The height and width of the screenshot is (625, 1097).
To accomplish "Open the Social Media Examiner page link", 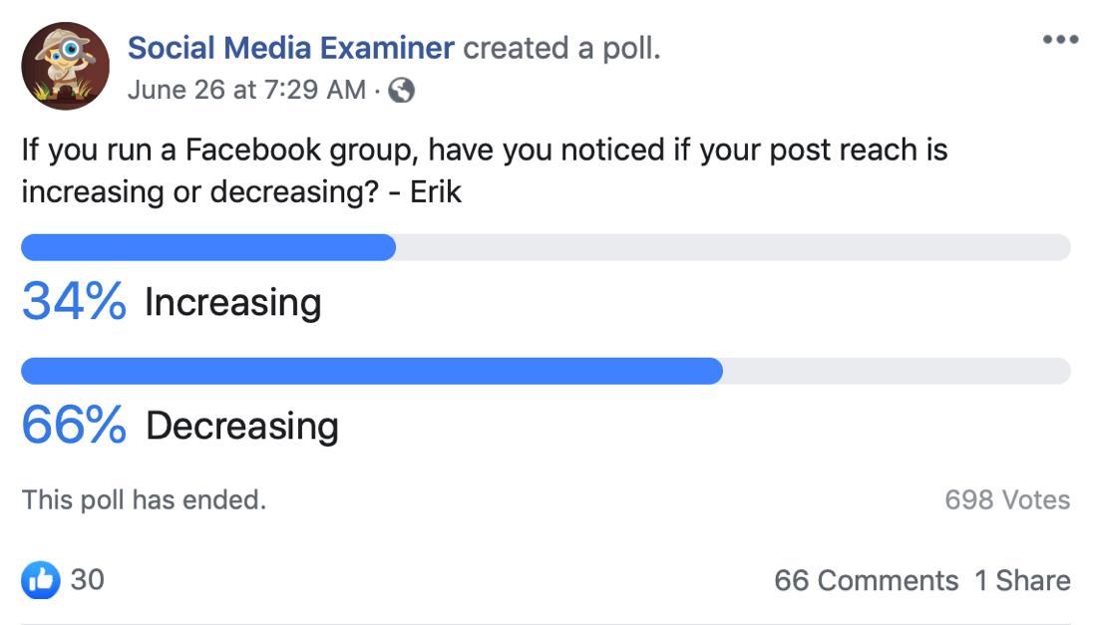I will click(291, 48).
